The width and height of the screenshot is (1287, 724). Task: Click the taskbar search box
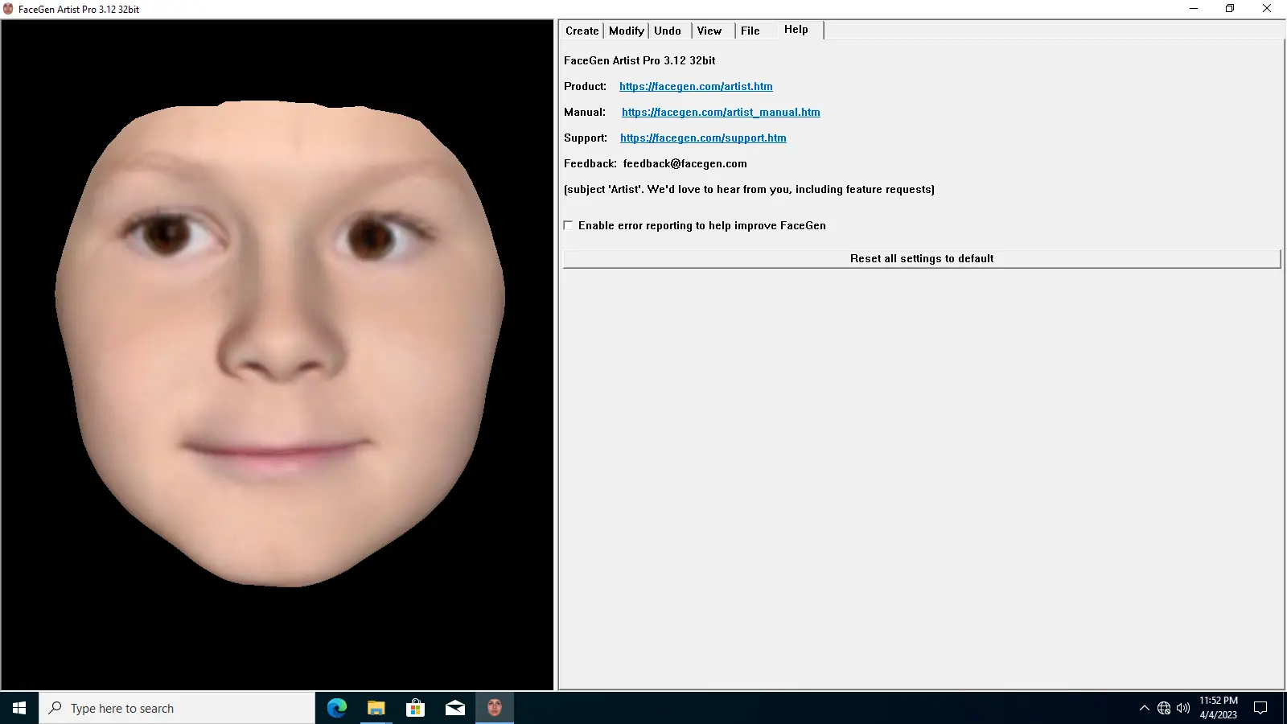(x=177, y=708)
